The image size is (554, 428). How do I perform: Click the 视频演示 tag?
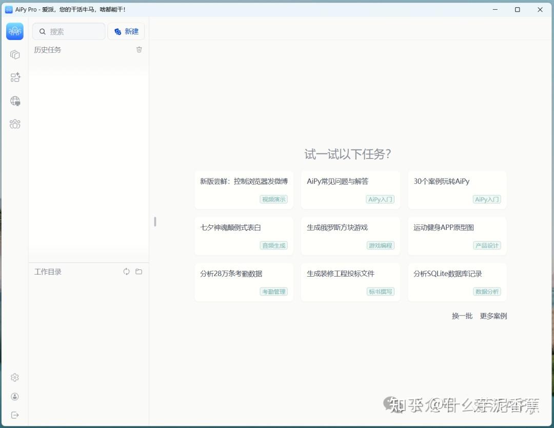click(273, 199)
